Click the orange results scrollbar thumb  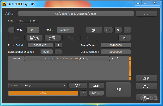(x=130, y=68)
